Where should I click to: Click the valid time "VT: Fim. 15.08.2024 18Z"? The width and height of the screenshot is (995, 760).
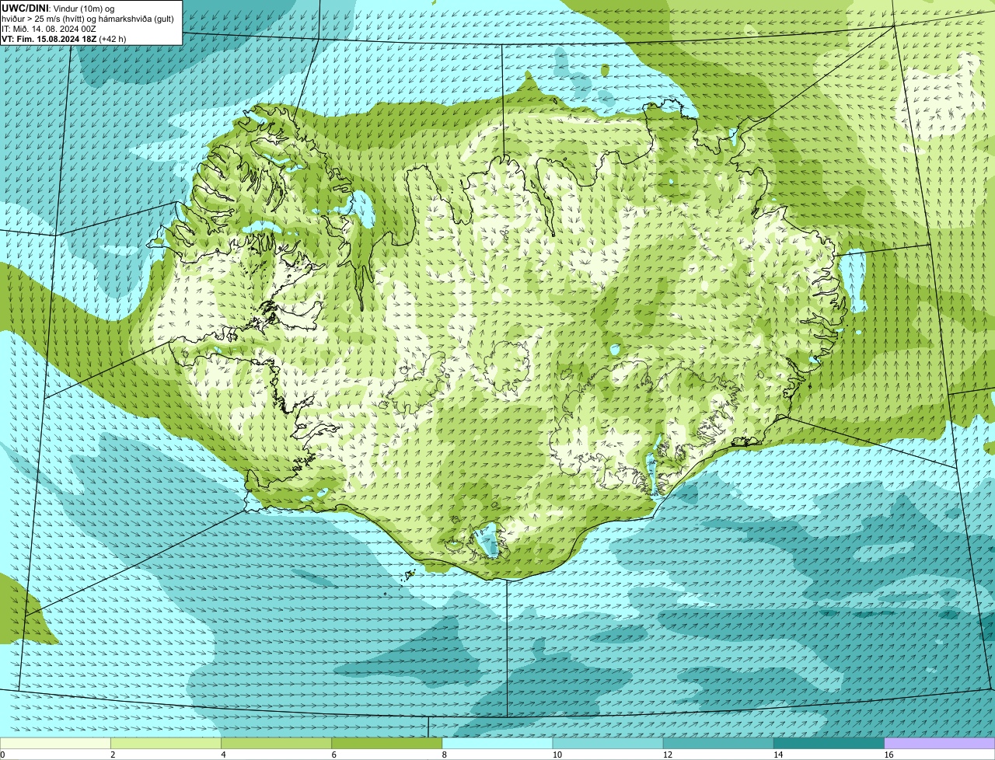pyautogui.click(x=49, y=39)
